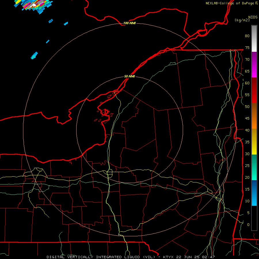Click the scale value 0
The width and height of the screenshot is (259, 259).
click(x=248, y=225)
